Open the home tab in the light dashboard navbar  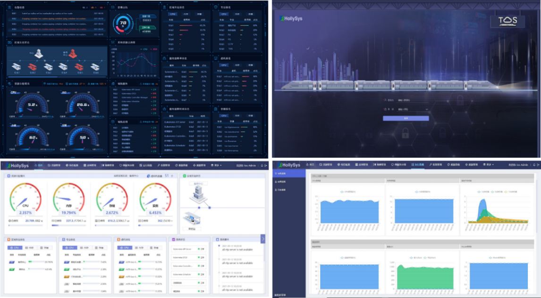tap(40, 165)
